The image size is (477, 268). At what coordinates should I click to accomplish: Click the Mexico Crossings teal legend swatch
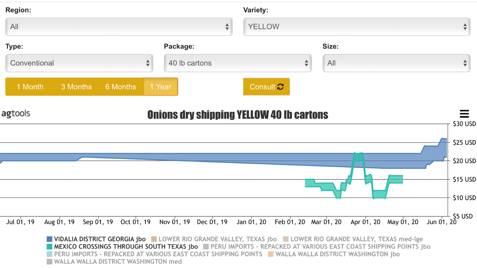[50, 247]
